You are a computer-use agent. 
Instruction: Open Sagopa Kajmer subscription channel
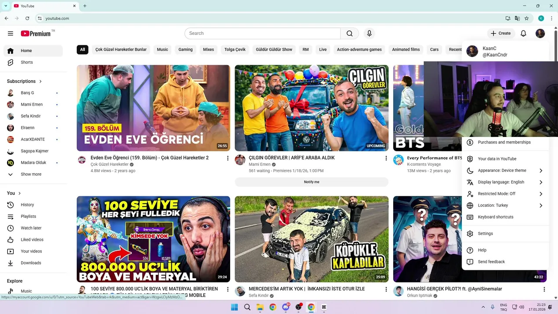(33, 151)
